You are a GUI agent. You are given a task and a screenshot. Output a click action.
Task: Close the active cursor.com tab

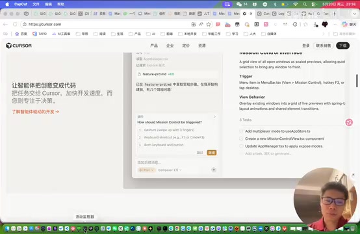(x=251, y=14)
